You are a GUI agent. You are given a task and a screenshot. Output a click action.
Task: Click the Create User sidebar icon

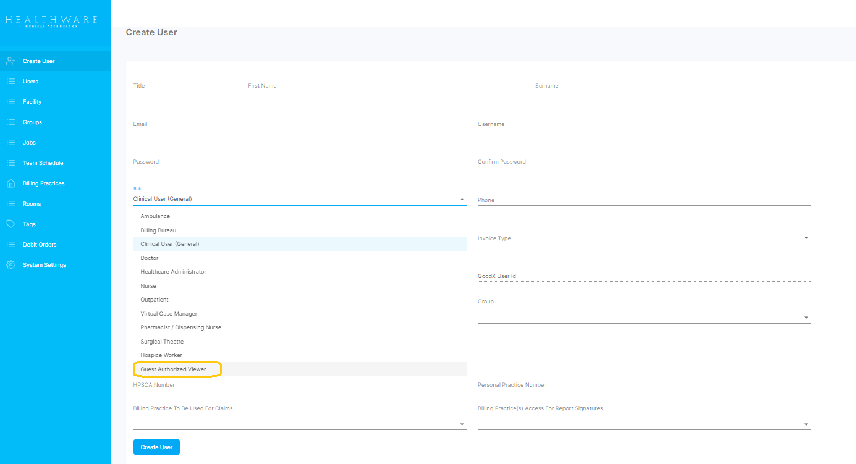coord(11,61)
